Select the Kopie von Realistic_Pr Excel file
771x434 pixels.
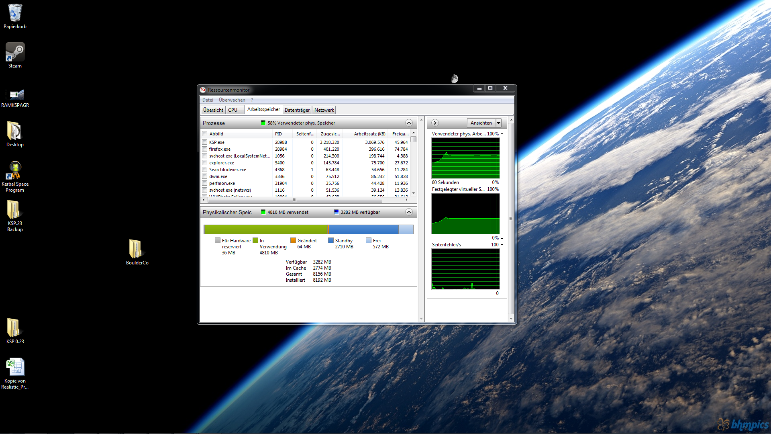coord(15,367)
